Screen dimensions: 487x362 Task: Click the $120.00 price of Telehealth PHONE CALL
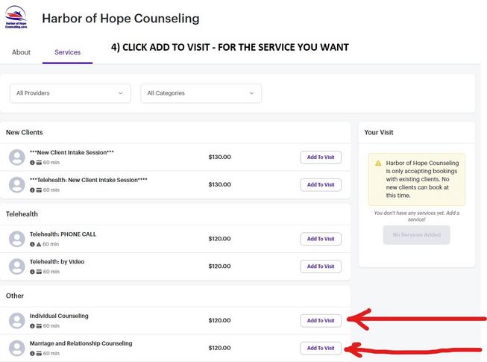point(219,239)
